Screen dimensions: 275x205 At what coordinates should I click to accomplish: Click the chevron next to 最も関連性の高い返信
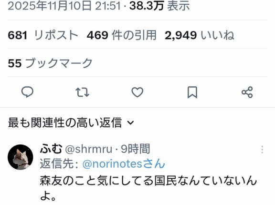coord(130,123)
